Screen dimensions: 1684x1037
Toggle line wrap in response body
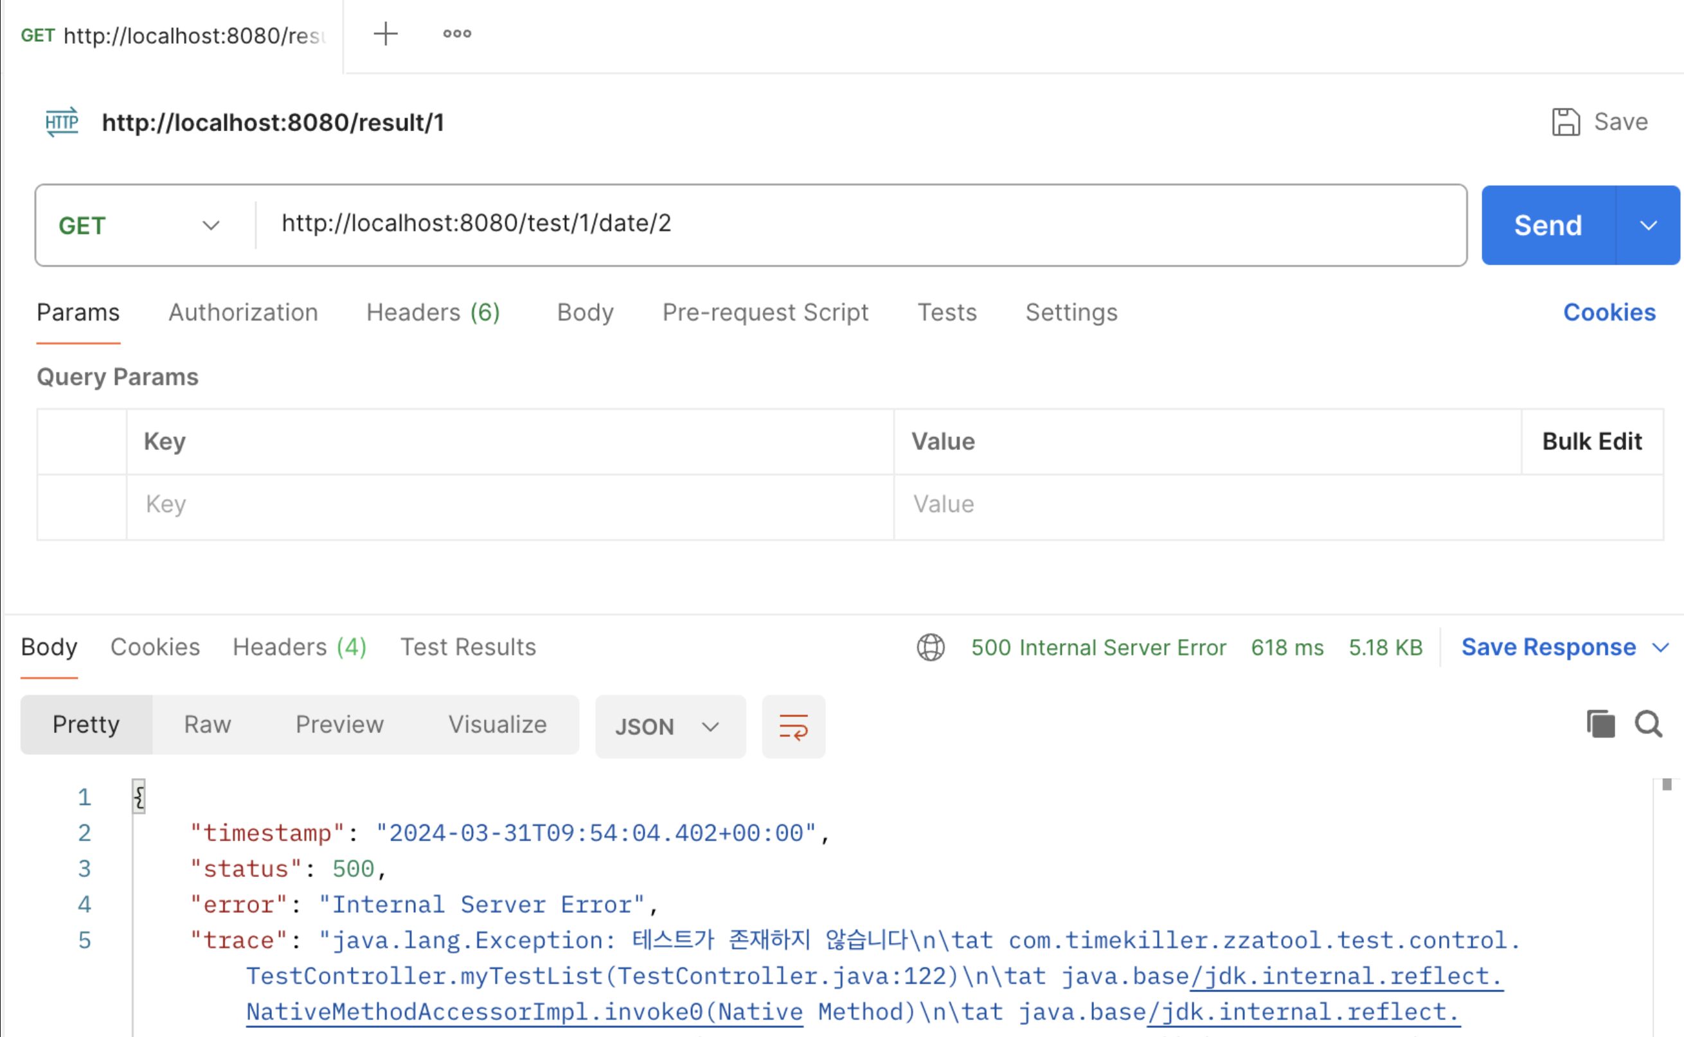tap(793, 726)
